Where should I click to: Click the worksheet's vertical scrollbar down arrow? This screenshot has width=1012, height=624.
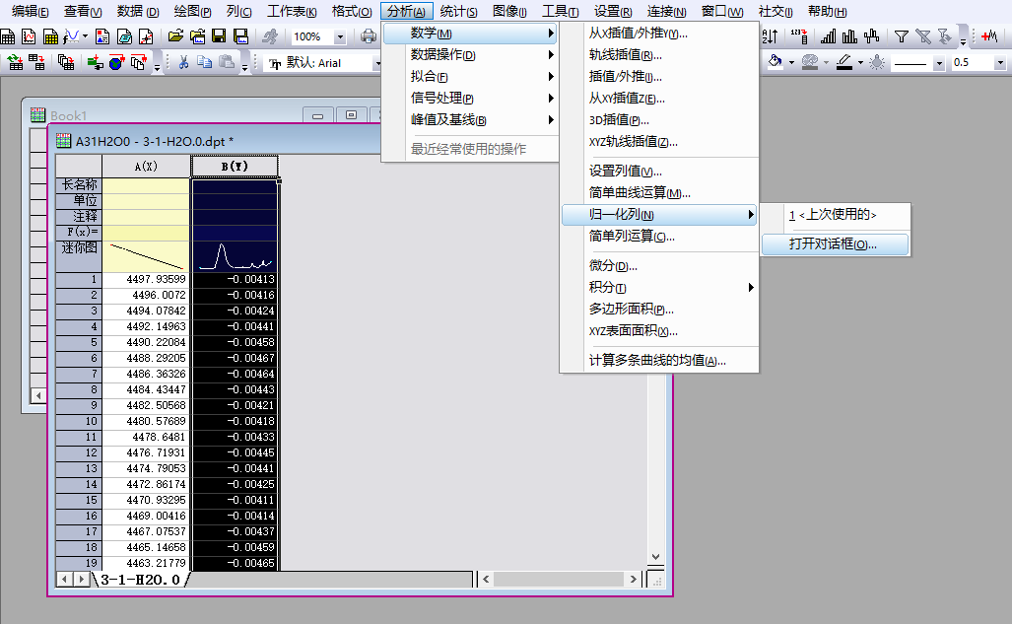[x=655, y=557]
